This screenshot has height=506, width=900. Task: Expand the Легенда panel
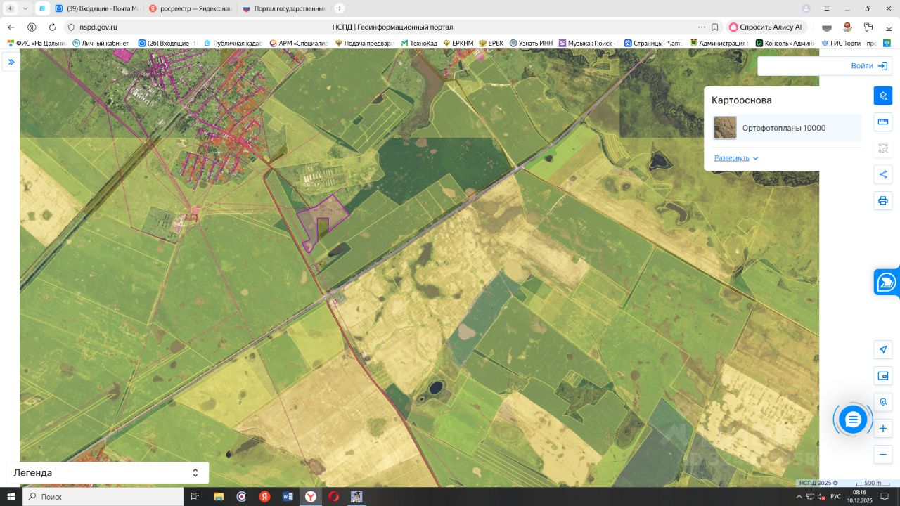tap(107, 473)
